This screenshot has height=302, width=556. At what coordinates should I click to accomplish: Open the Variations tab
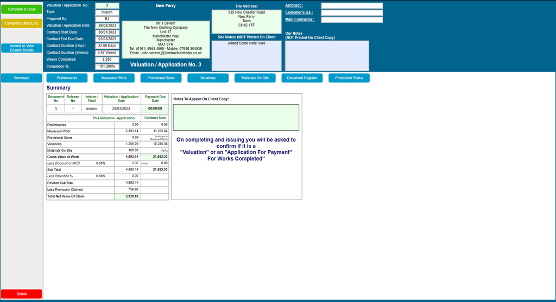[x=208, y=78]
